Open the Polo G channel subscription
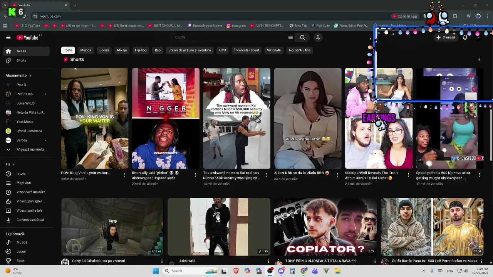The height and width of the screenshot is (277, 493). pyautogui.click(x=26, y=85)
